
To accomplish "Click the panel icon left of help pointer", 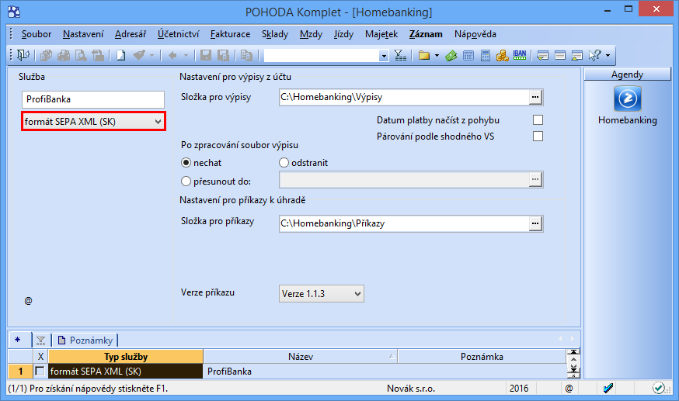I will pos(576,55).
